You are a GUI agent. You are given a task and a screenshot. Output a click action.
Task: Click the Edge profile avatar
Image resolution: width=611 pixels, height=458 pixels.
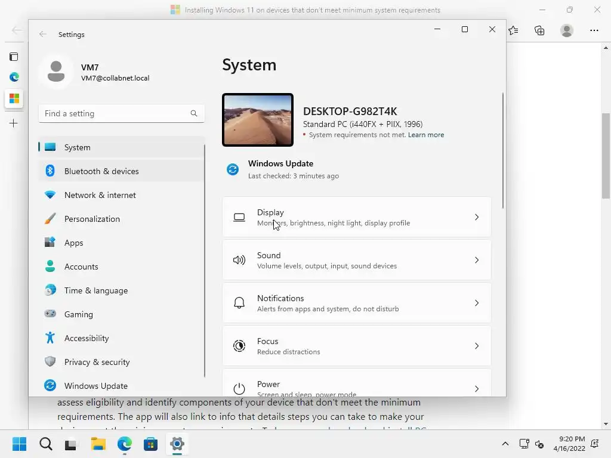coord(567,30)
